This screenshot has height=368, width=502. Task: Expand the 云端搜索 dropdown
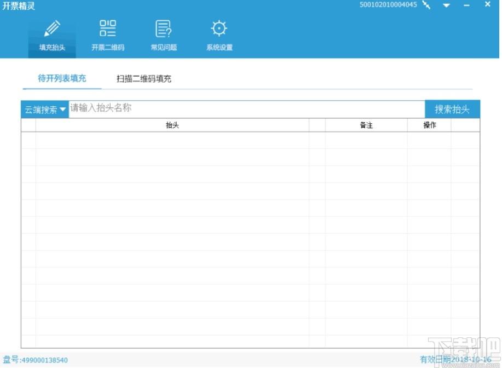click(45, 109)
